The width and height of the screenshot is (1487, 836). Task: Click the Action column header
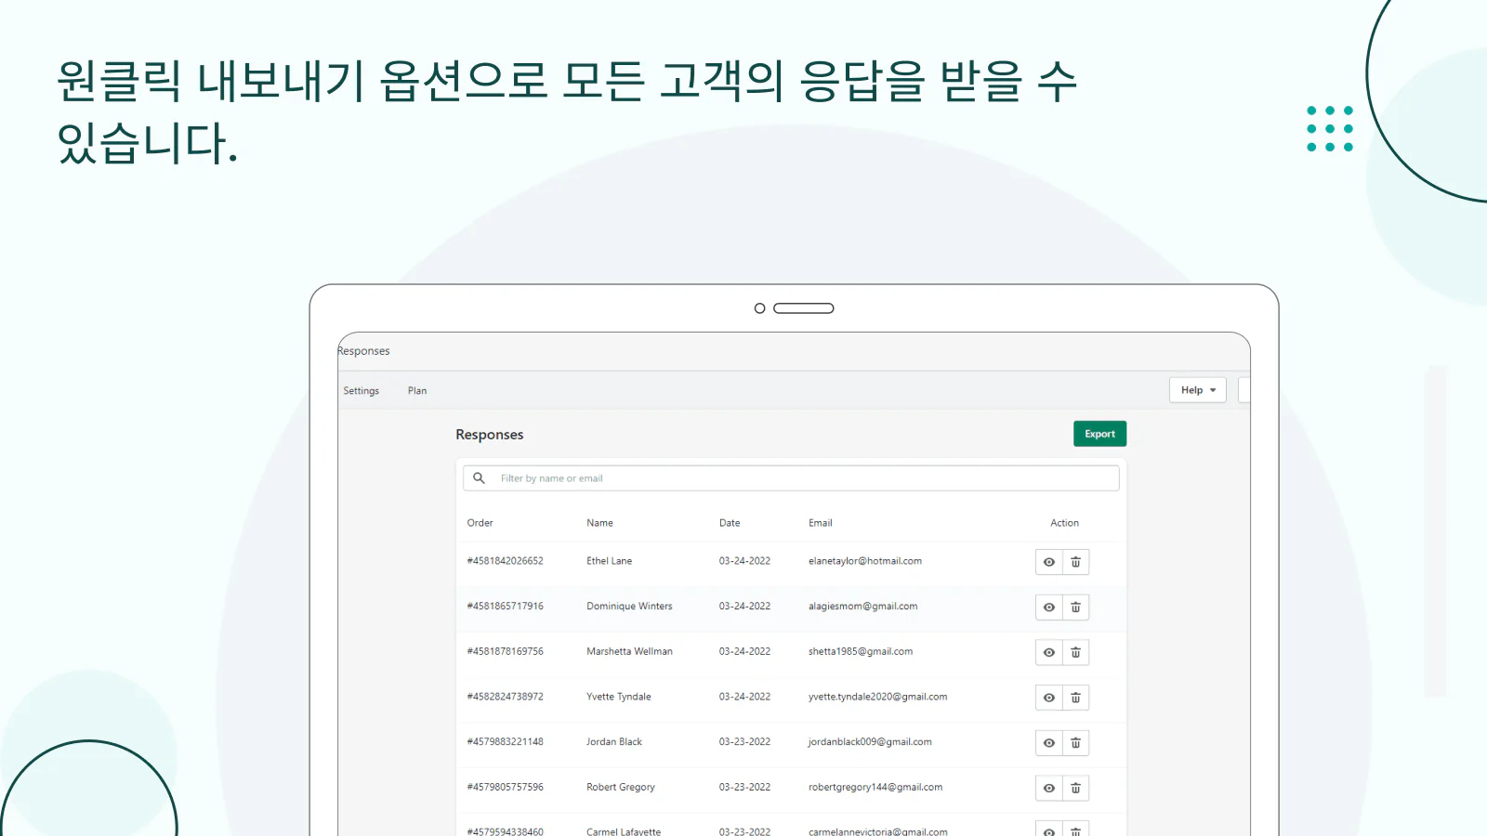1064,523
